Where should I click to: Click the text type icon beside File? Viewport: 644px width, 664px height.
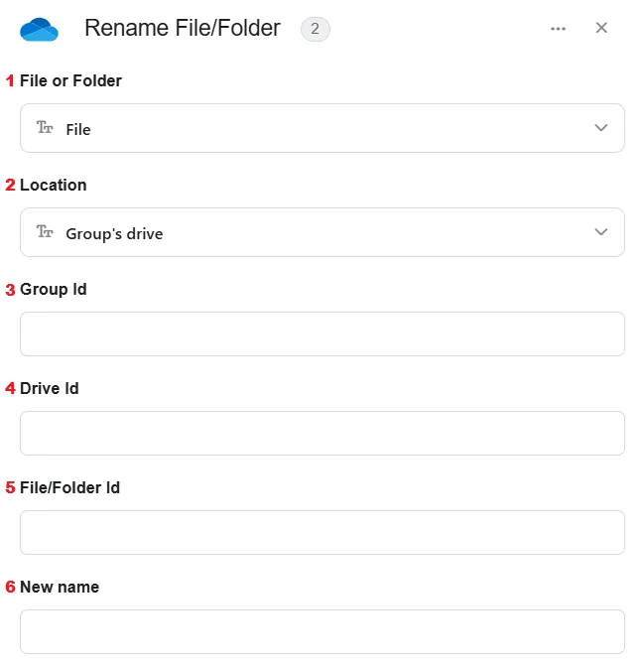click(x=45, y=127)
